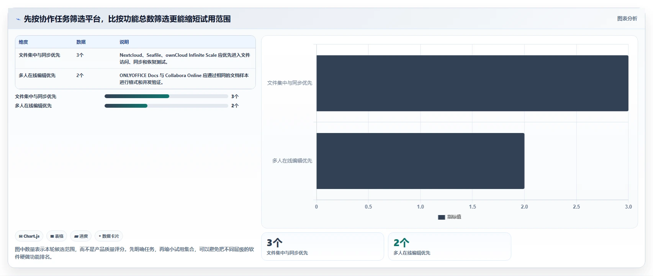This screenshot has width=653, height=276.
Task: Select the 表格 tag chip
Action: click(x=57, y=236)
